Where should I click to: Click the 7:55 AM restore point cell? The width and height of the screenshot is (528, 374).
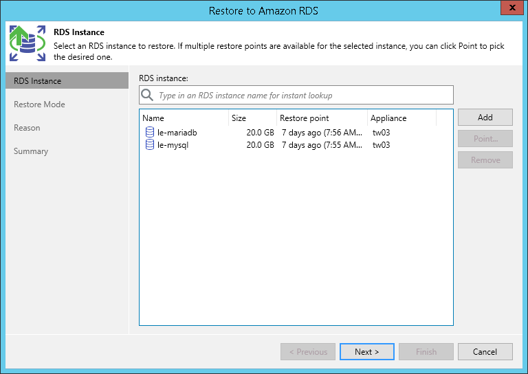point(322,145)
